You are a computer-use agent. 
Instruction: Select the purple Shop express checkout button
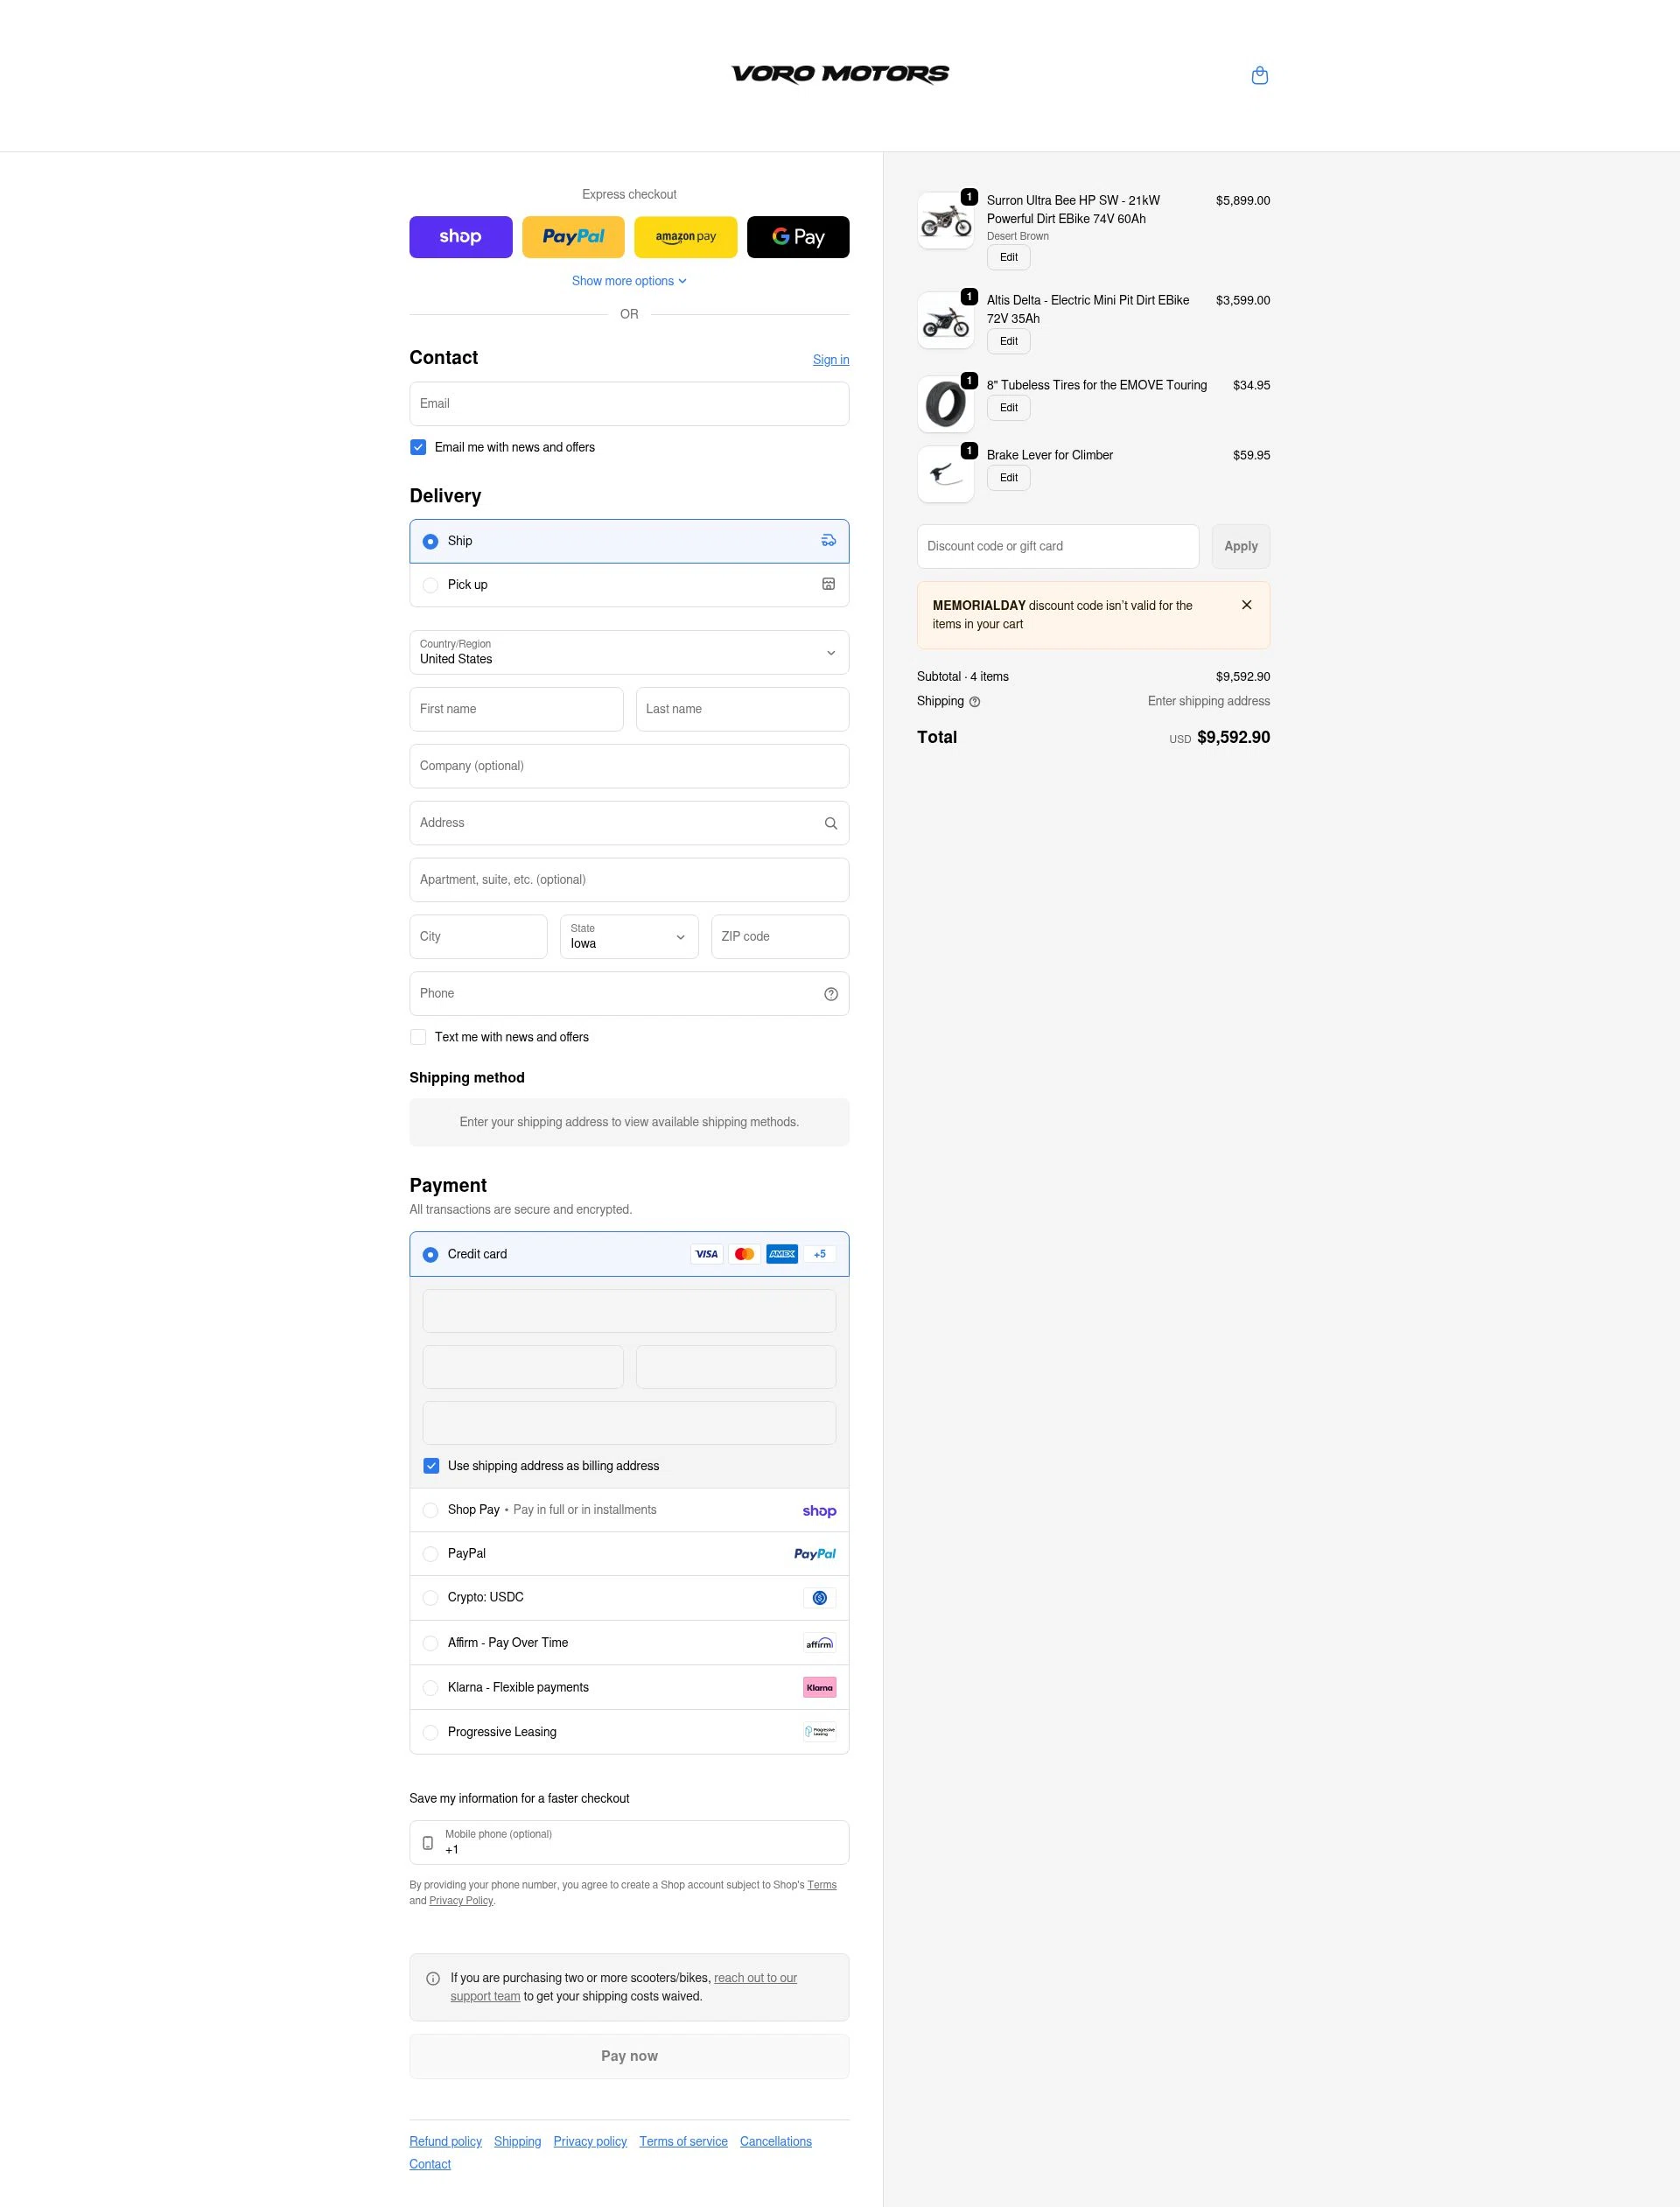click(x=460, y=236)
